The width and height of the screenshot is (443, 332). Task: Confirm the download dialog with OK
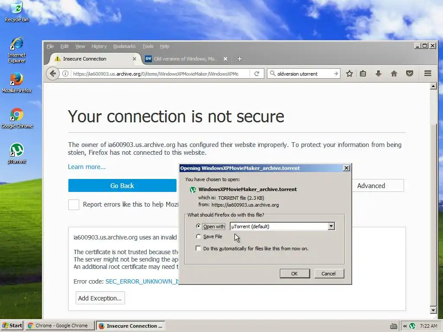(x=295, y=274)
